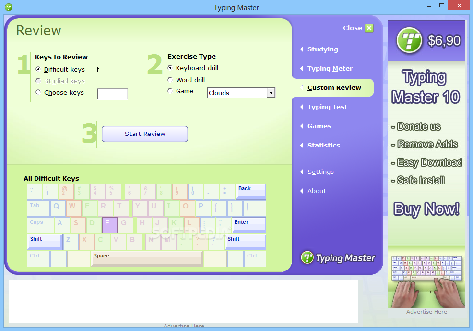This screenshot has width=473, height=331.
Task: Open the About page
Action: pos(317,191)
